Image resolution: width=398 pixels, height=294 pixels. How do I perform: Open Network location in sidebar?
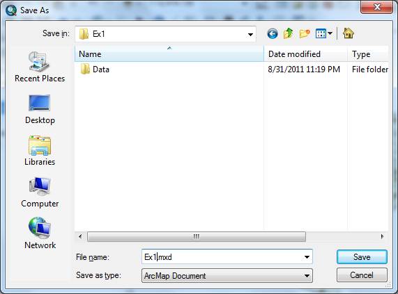click(x=40, y=234)
